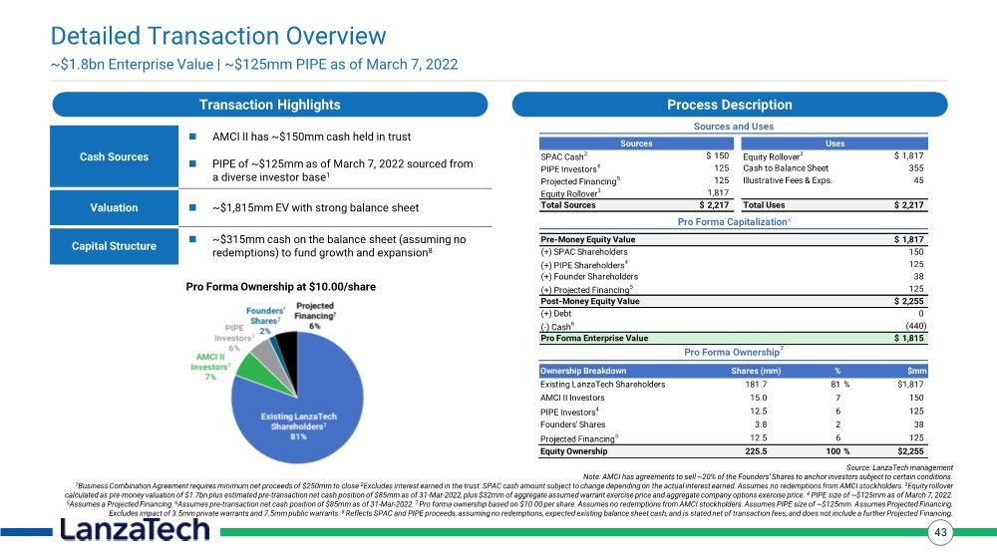The height and width of the screenshot is (560, 997).
Task: Click the 'Pre-Money Equity Value' row
Action: 733,239
